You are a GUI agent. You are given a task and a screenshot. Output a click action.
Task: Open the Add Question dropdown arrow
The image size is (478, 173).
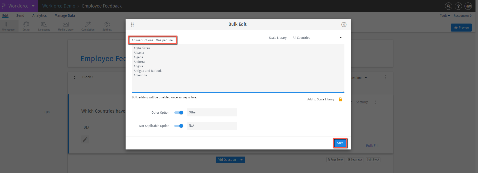tap(241, 160)
